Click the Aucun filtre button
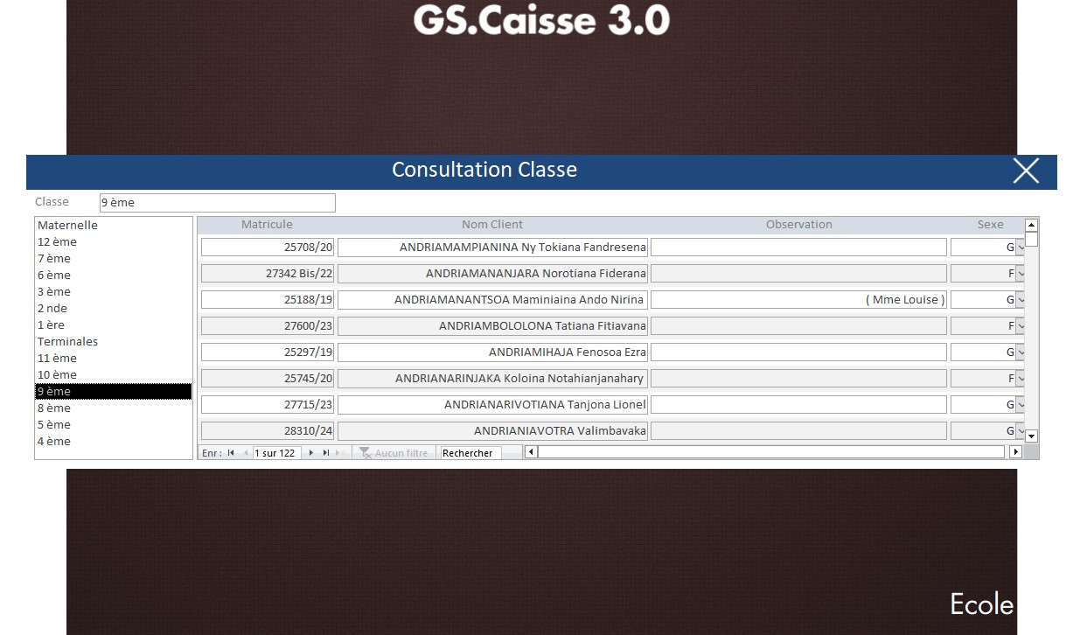This screenshot has width=1080, height=635. click(394, 453)
